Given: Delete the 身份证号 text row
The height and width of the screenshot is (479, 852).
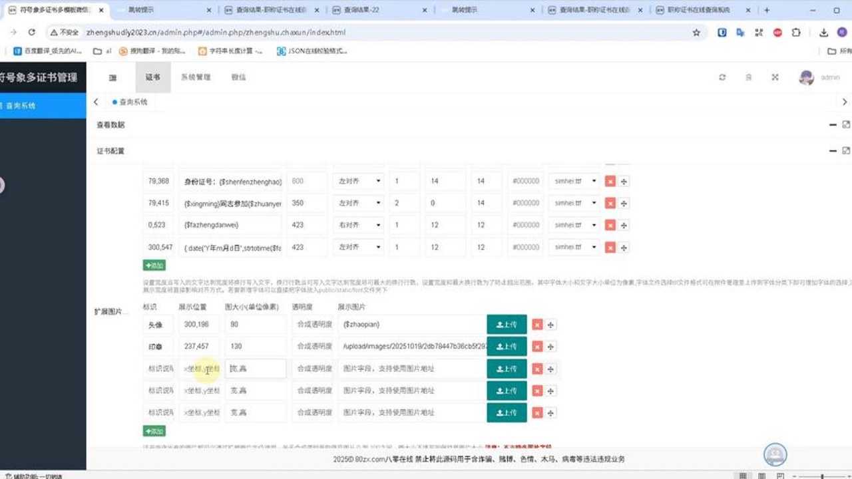Looking at the screenshot, I should click(x=610, y=181).
